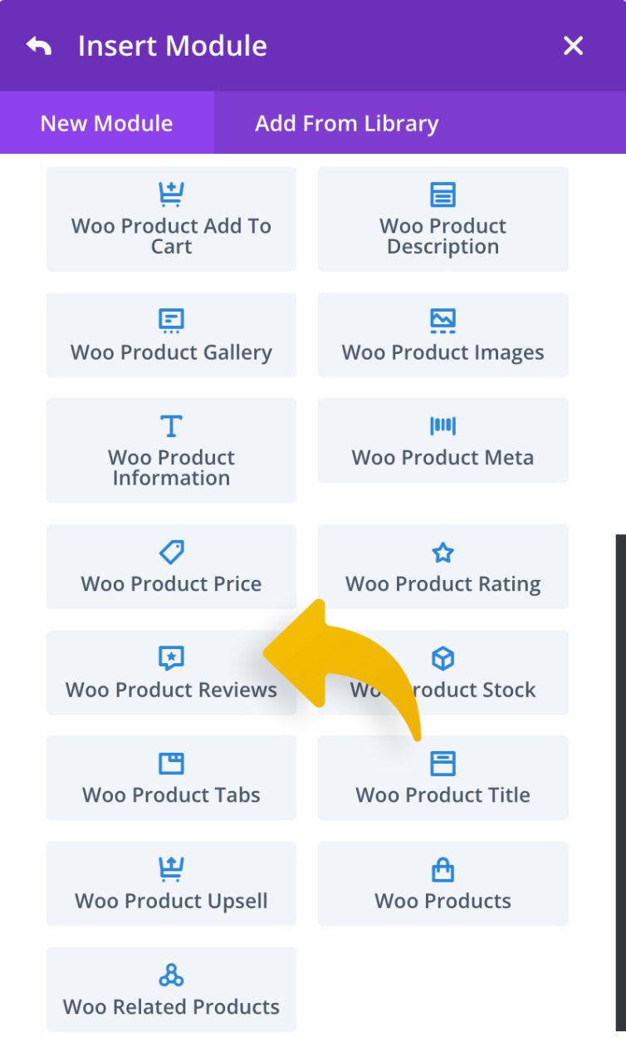Click the Woo Product Rating star icon
Image resolution: width=626 pixels, height=1047 pixels.
443,552
